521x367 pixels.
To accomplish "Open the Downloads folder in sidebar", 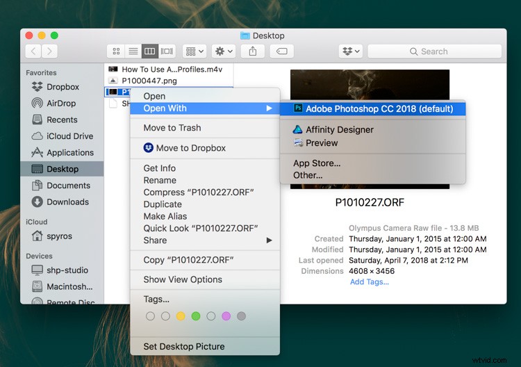I will (37, 202).
